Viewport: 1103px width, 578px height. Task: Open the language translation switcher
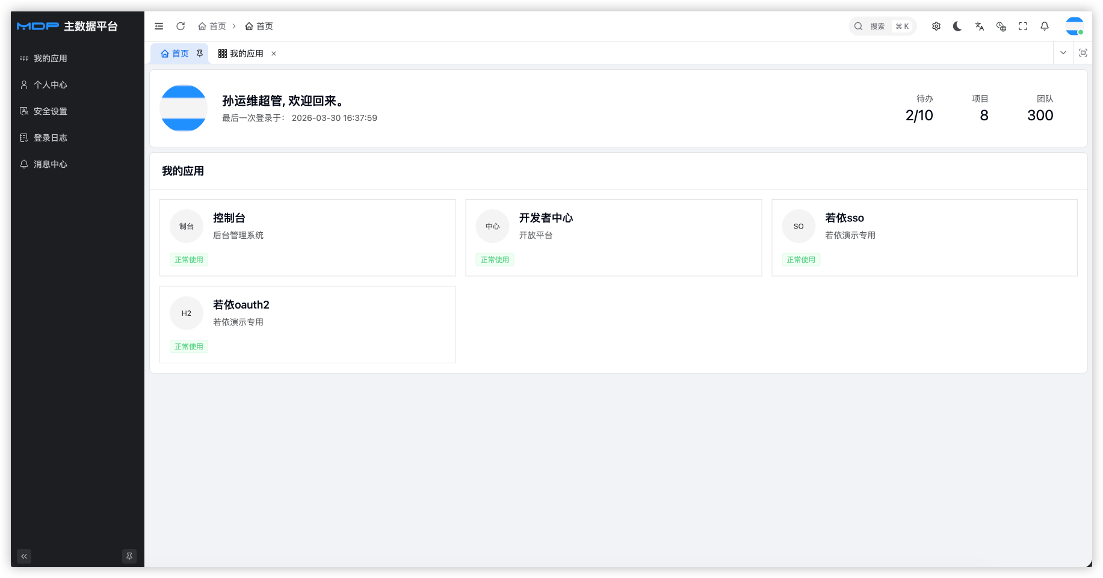pos(980,26)
